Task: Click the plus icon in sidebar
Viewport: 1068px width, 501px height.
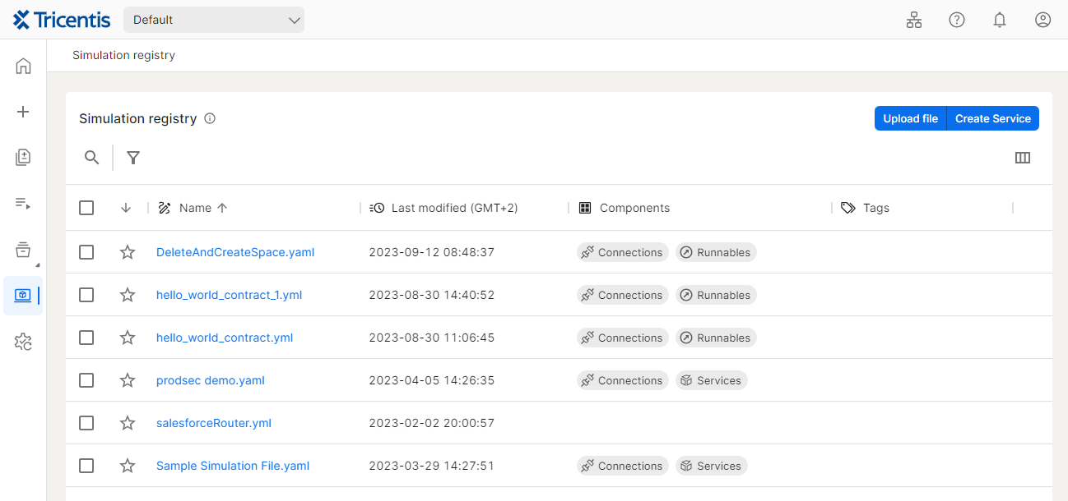Action: (23, 112)
